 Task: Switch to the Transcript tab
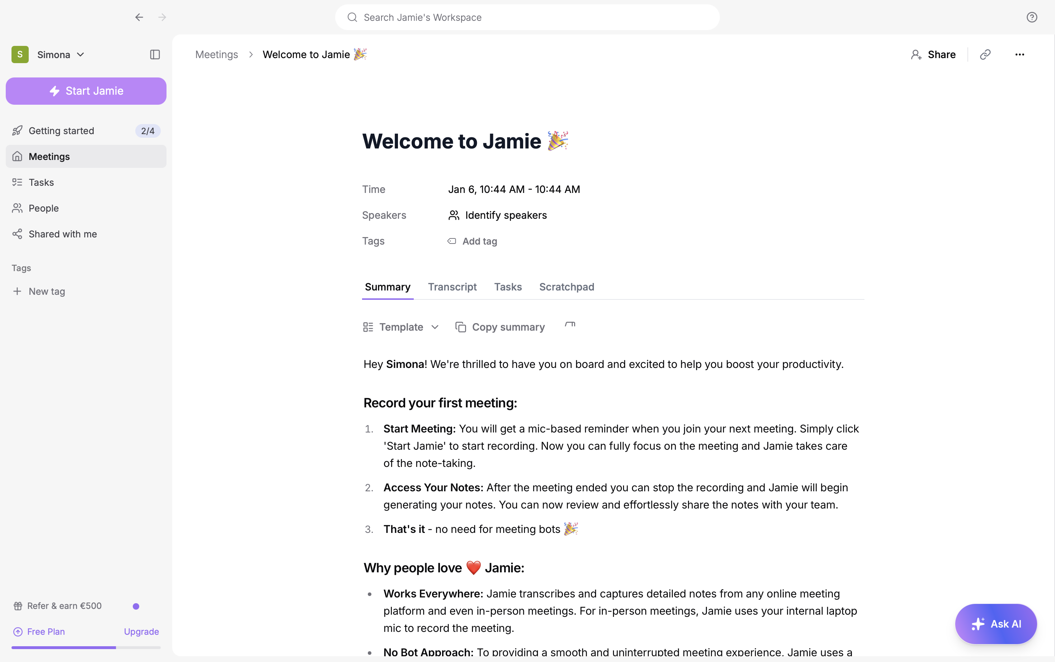[452, 287]
